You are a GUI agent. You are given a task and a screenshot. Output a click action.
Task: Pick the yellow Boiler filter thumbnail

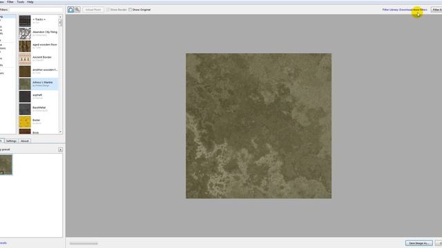[x=25, y=122]
